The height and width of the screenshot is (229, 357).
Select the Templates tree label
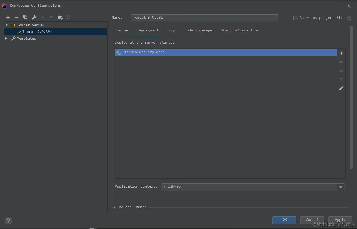[27, 38]
